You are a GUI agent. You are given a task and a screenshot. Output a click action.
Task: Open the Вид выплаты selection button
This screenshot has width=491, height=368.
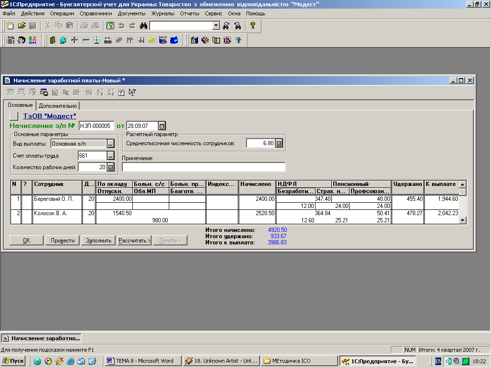110,144
